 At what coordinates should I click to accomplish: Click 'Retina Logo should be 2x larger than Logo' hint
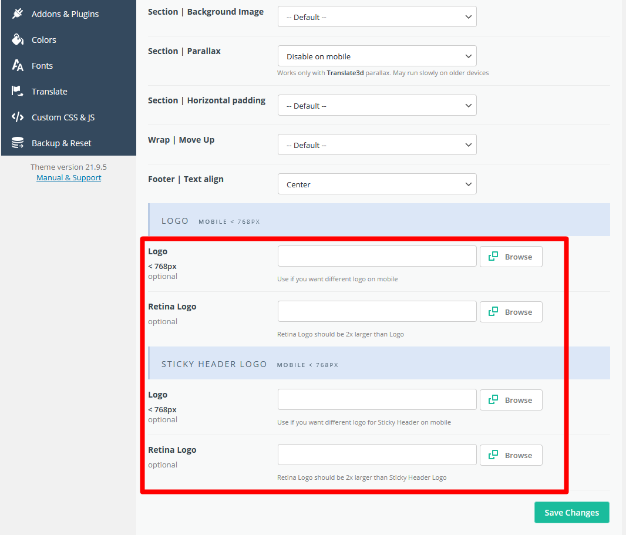341,334
